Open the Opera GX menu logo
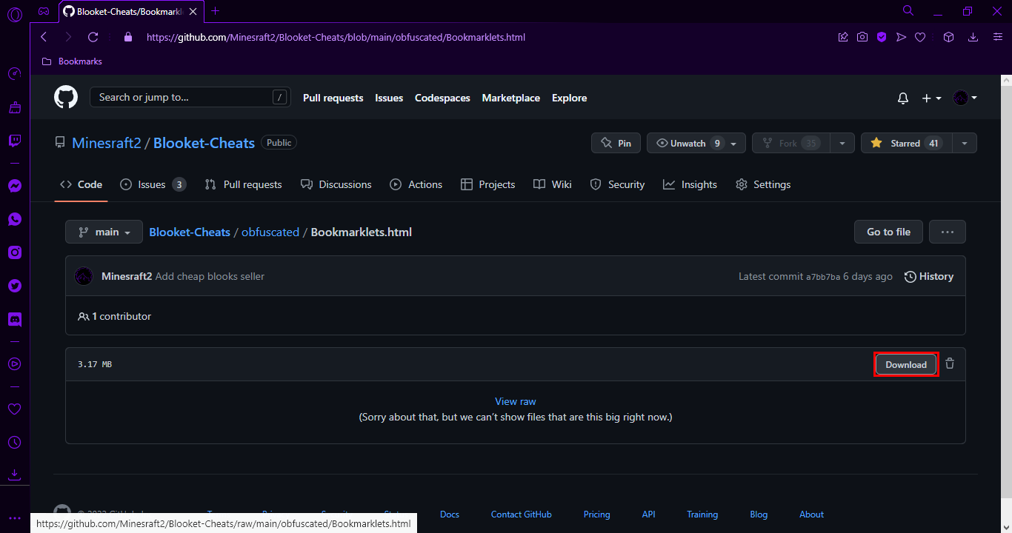The height and width of the screenshot is (533, 1012). [15, 13]
